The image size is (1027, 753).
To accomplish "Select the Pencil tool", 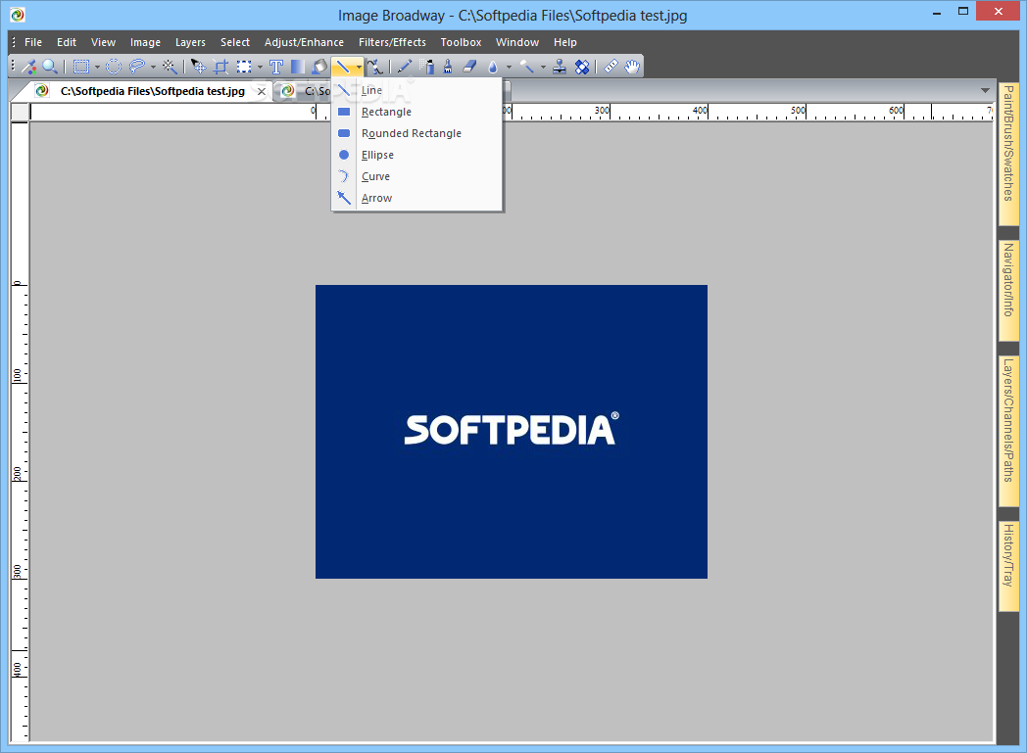I will 405,66.
